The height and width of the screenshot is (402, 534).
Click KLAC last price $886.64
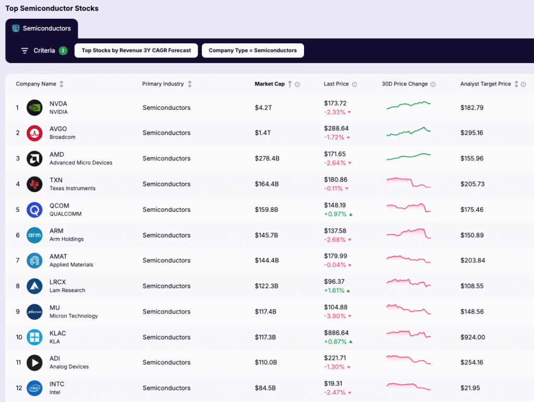tap(336, 333)
